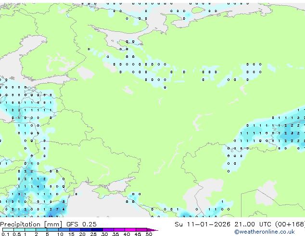This screenshot has height=236, width=305.
Task: Click the '50' legend scale label
Action: [149, 234]
